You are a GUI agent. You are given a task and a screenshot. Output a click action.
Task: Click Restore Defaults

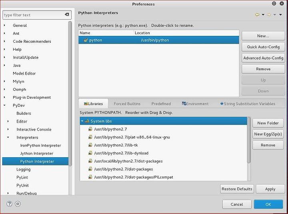coord(237,189)
